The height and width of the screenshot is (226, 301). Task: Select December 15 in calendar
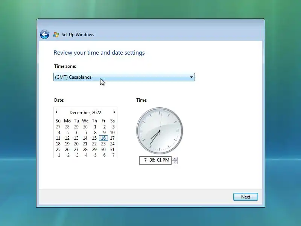[x=94, y=138]
